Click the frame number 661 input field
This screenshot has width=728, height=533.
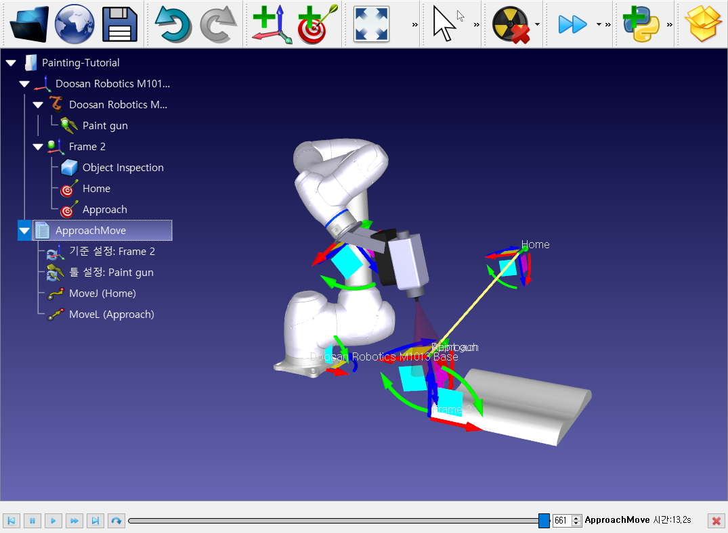[562, 521]
